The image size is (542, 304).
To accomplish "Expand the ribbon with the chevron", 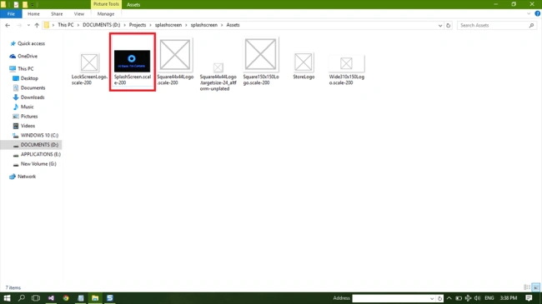I will point(529,14).
